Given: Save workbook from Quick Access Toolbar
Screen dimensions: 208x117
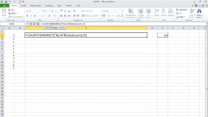Looking at the screenshot, I should point(5,1).
